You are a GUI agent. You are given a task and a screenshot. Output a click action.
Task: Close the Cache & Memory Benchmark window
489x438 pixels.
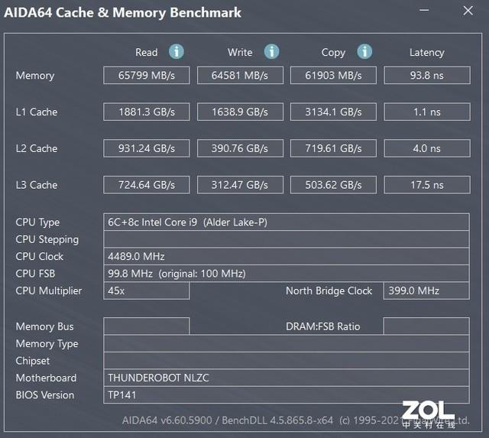point(467,12)
